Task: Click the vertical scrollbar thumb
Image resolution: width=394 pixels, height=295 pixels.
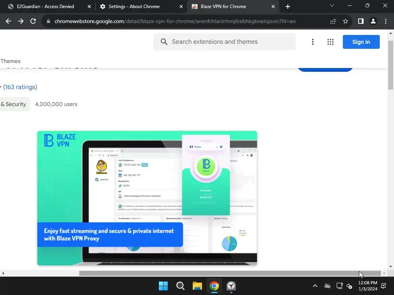Action: click(391, 65)
